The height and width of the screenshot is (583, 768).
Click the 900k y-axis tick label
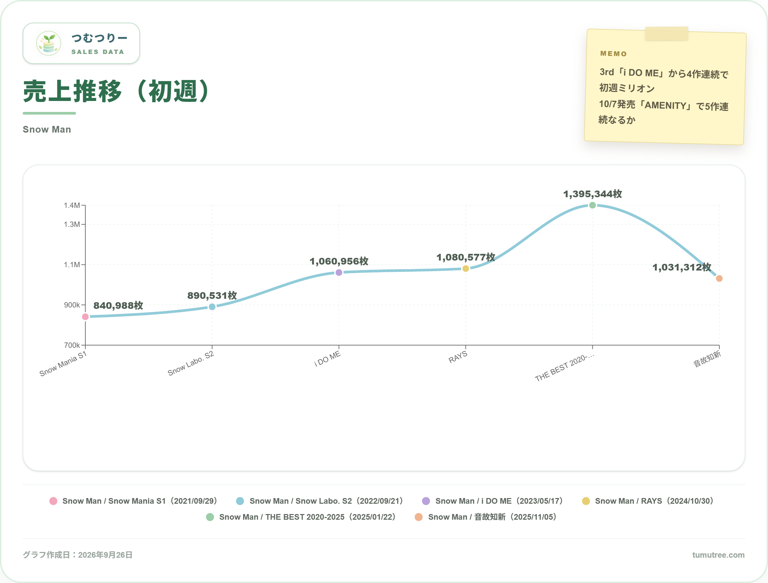pyautogui.click(x=72, y=305)
